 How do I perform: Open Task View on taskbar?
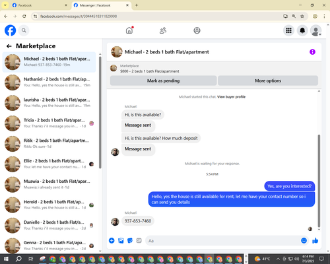pos(31,259)
